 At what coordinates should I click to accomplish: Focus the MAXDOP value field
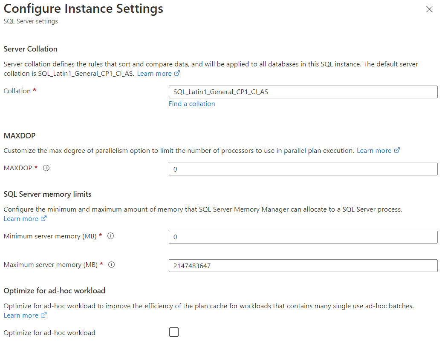(303, 169)
